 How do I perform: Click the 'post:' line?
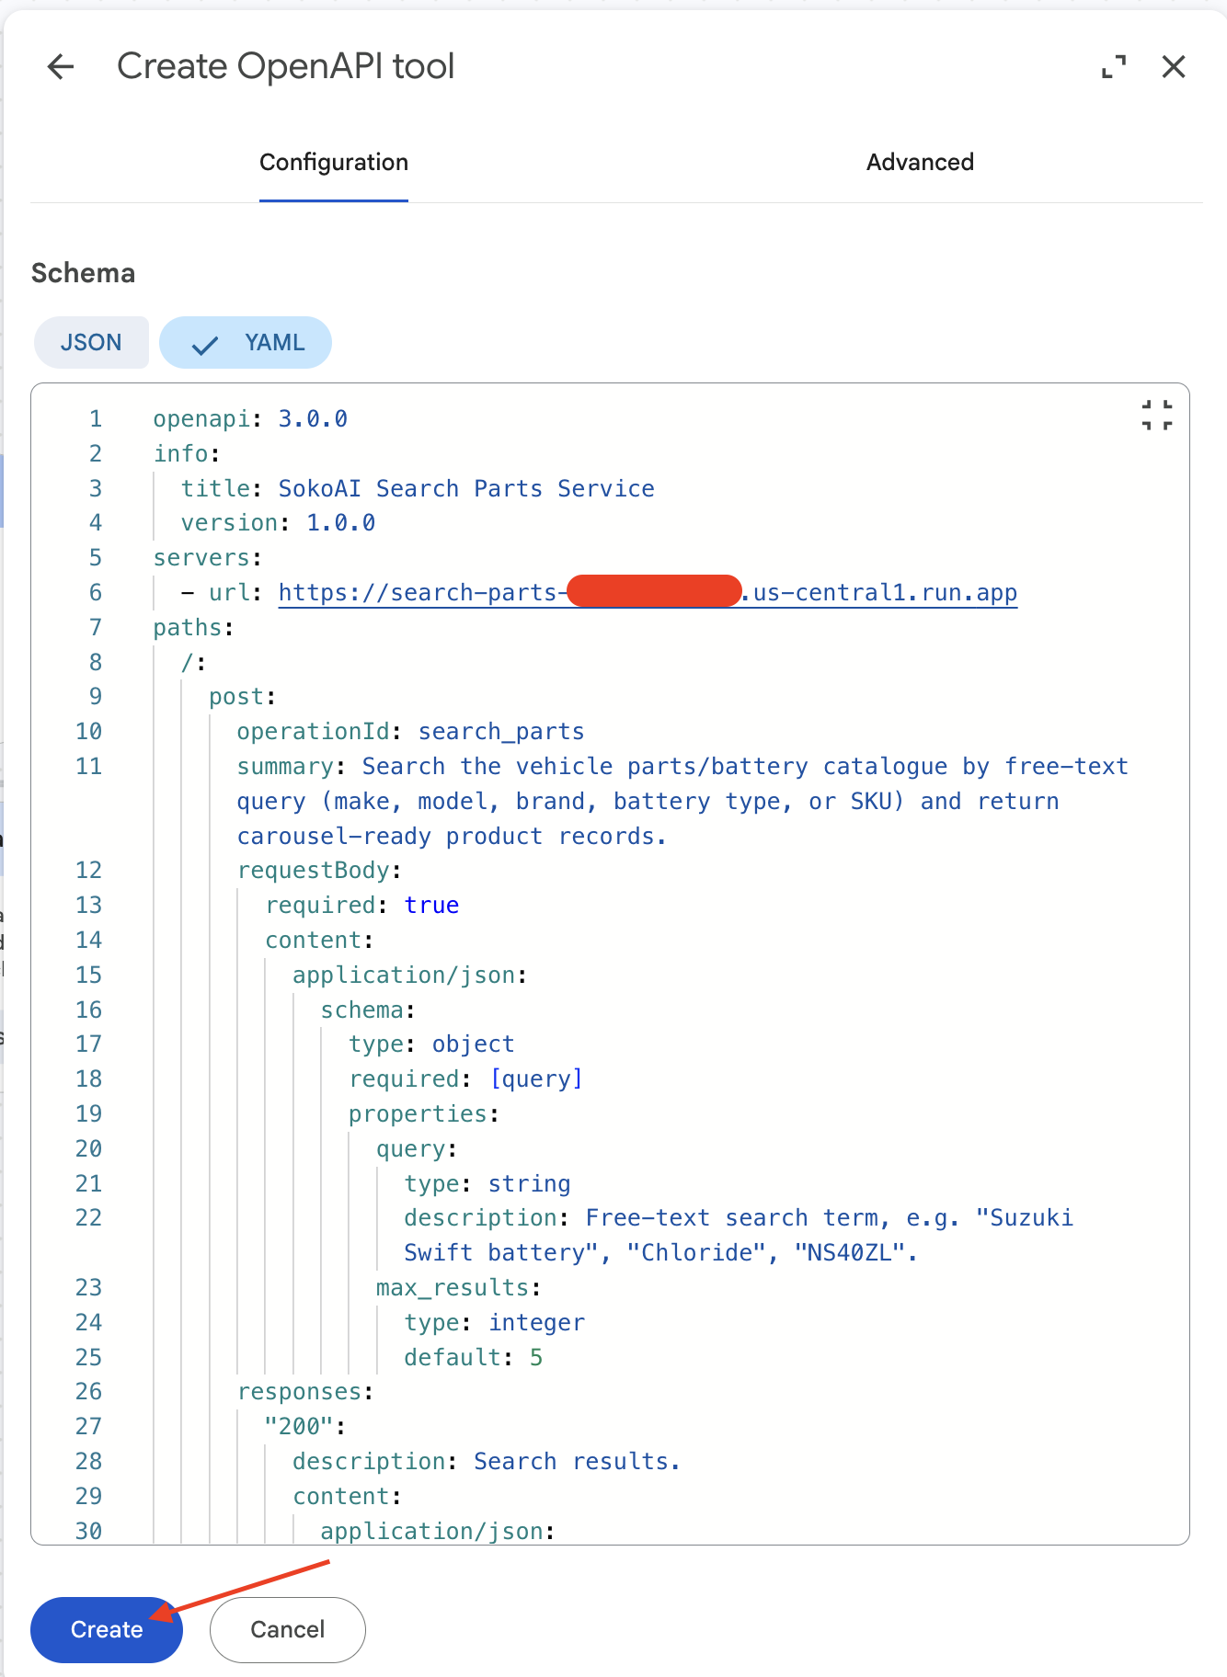point(243,697)
